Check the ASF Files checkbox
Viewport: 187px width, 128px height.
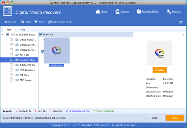pos(11,55)
